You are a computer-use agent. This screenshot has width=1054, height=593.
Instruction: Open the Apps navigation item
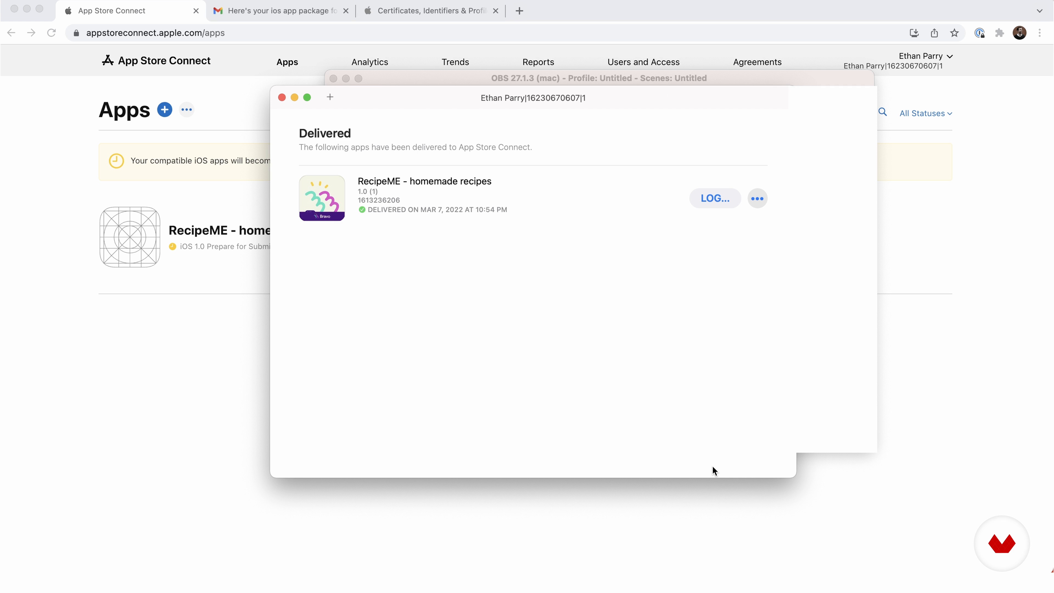287,62
